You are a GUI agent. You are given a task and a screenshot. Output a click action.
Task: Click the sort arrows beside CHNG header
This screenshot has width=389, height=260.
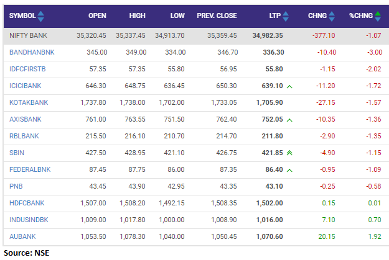coord(332,16)
